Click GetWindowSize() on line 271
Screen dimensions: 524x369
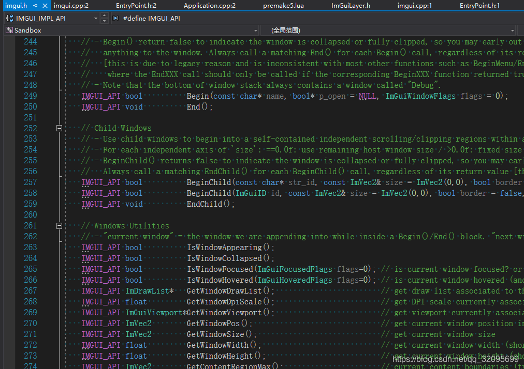click(221, 334)
